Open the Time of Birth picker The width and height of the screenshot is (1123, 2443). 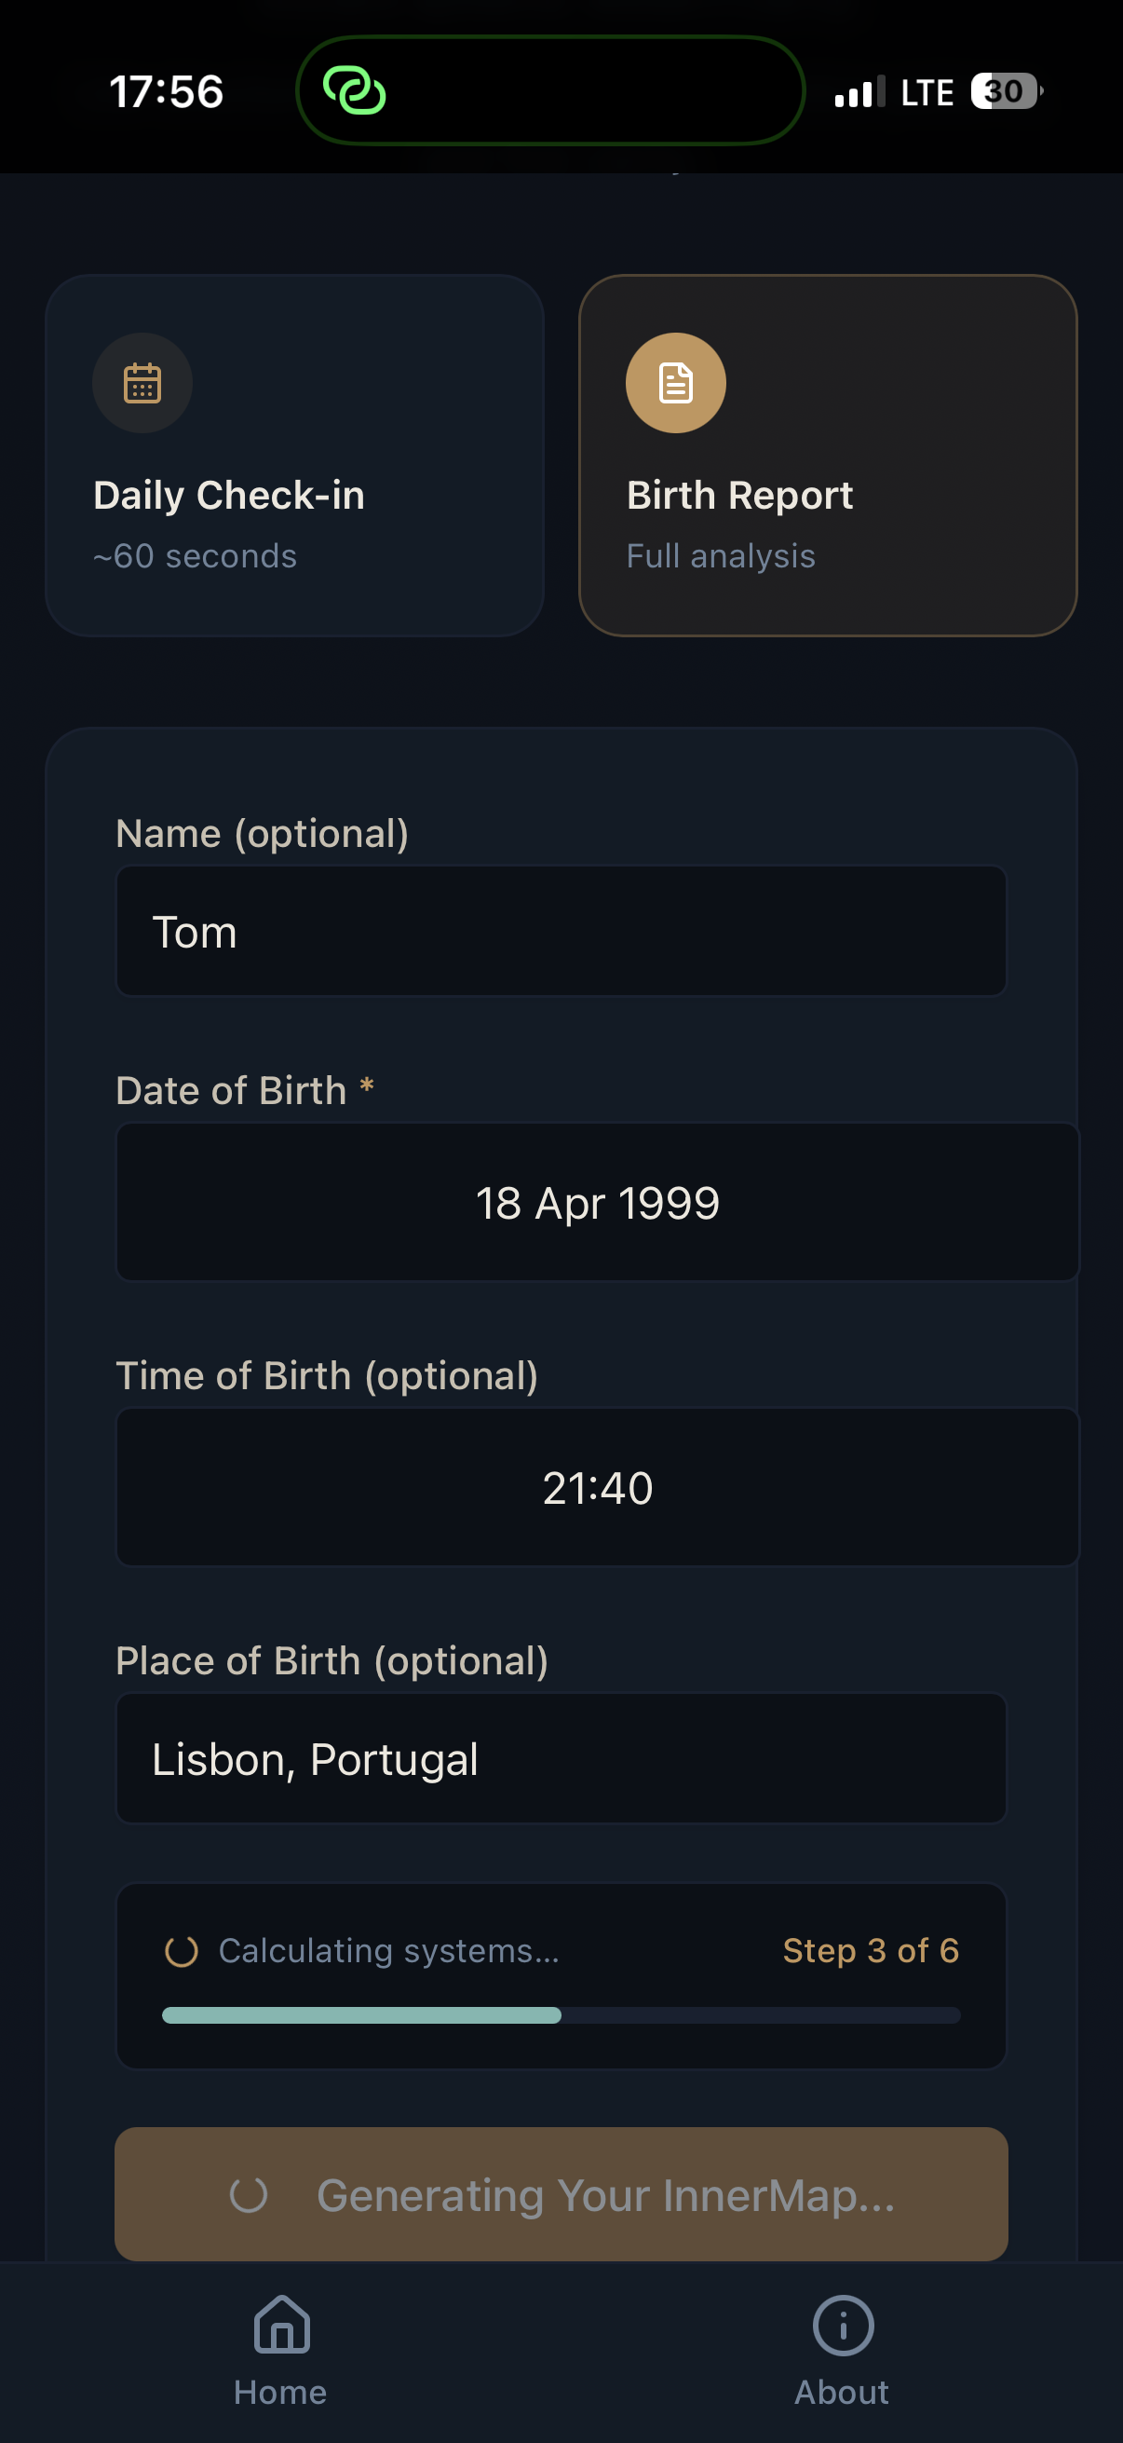click(597, 1487)
